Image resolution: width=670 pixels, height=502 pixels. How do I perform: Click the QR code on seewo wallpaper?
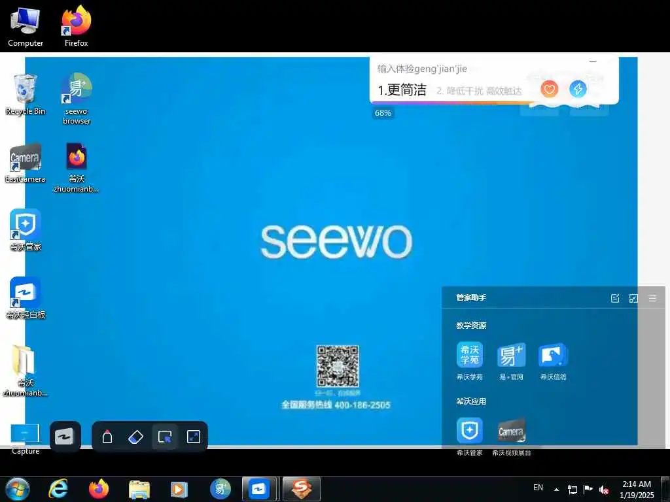coord(338,366)
